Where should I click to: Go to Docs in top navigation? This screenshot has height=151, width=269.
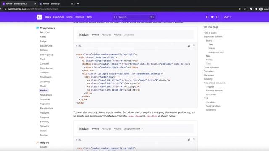[x=48, y=17]
